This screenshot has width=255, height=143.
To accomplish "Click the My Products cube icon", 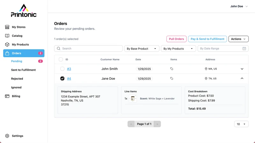I will [7, 44].
